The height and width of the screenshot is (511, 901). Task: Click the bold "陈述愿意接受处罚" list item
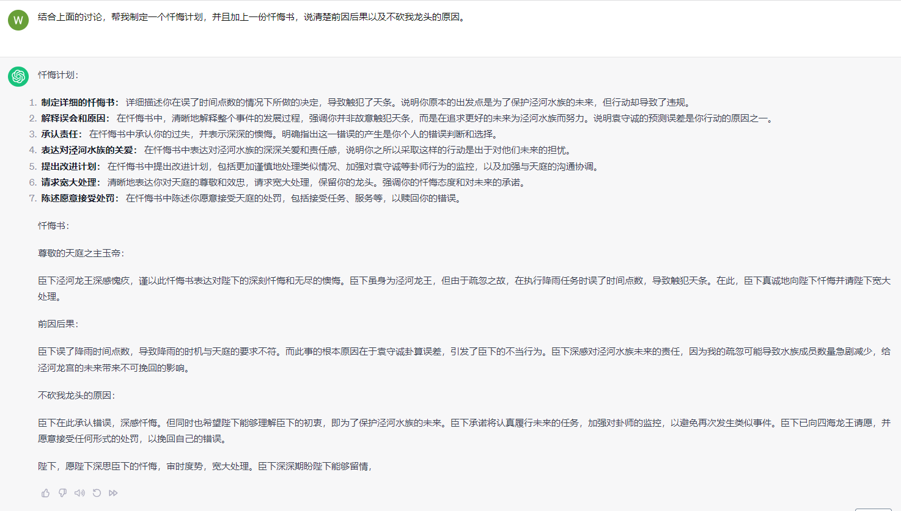click(79, 198)
